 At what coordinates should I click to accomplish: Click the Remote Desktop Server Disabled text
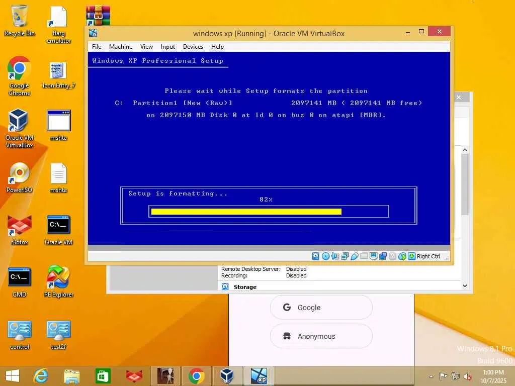[x=264, y=269]
